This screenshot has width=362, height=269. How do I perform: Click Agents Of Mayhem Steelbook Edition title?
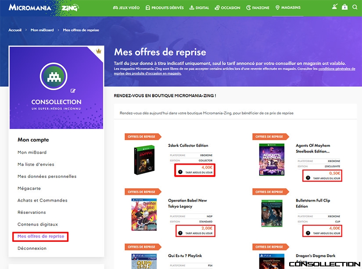point(313,149)
